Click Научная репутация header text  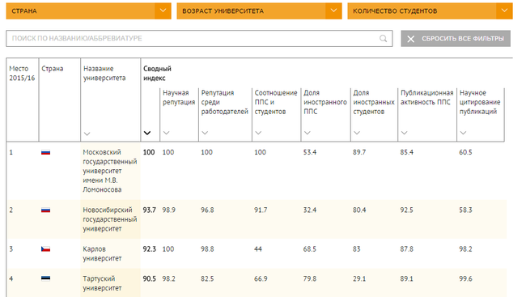179,97
